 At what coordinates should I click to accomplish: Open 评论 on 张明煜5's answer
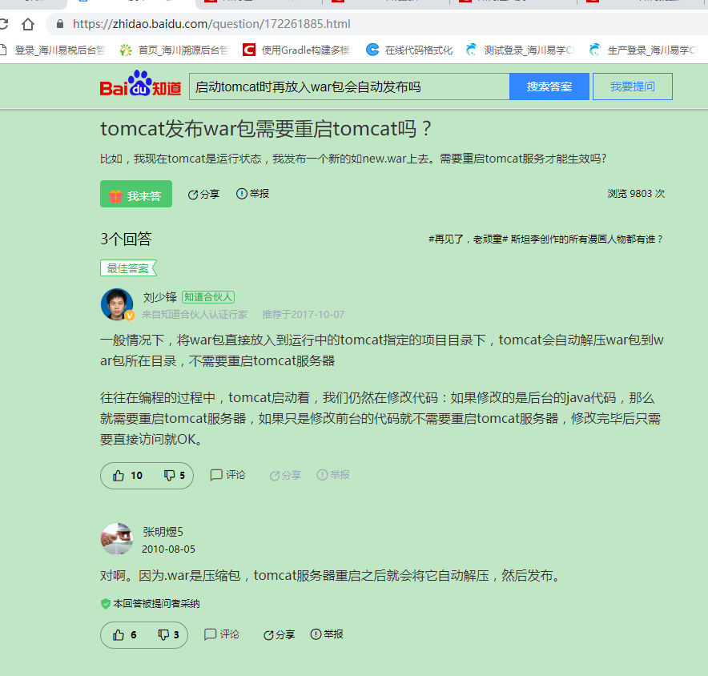(x=222, y=634)
